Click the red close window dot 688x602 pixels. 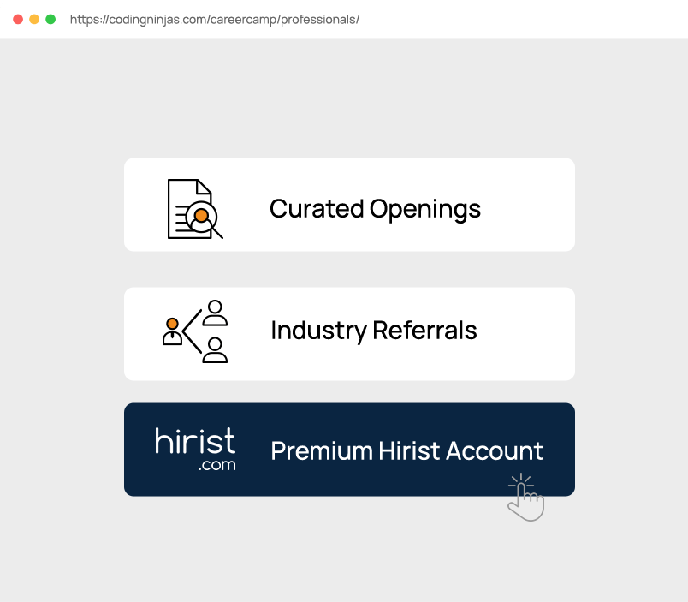[x=18, y=20]
